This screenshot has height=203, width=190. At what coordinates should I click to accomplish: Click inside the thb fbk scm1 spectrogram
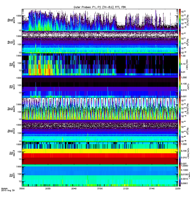click(100, 87)
